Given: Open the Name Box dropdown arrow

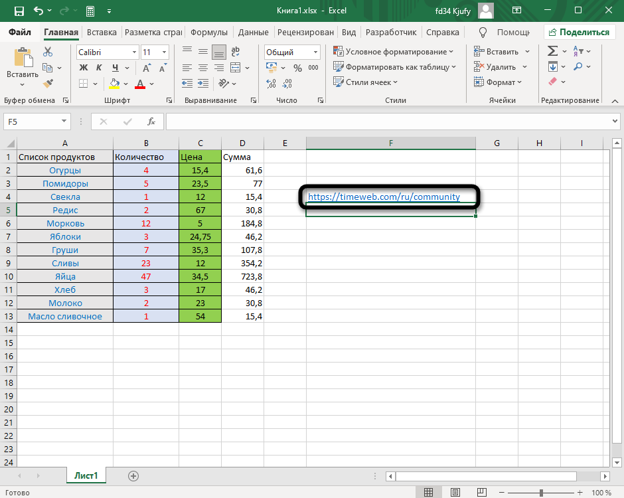Looking at the screenshot, I should tap(64, 122).
